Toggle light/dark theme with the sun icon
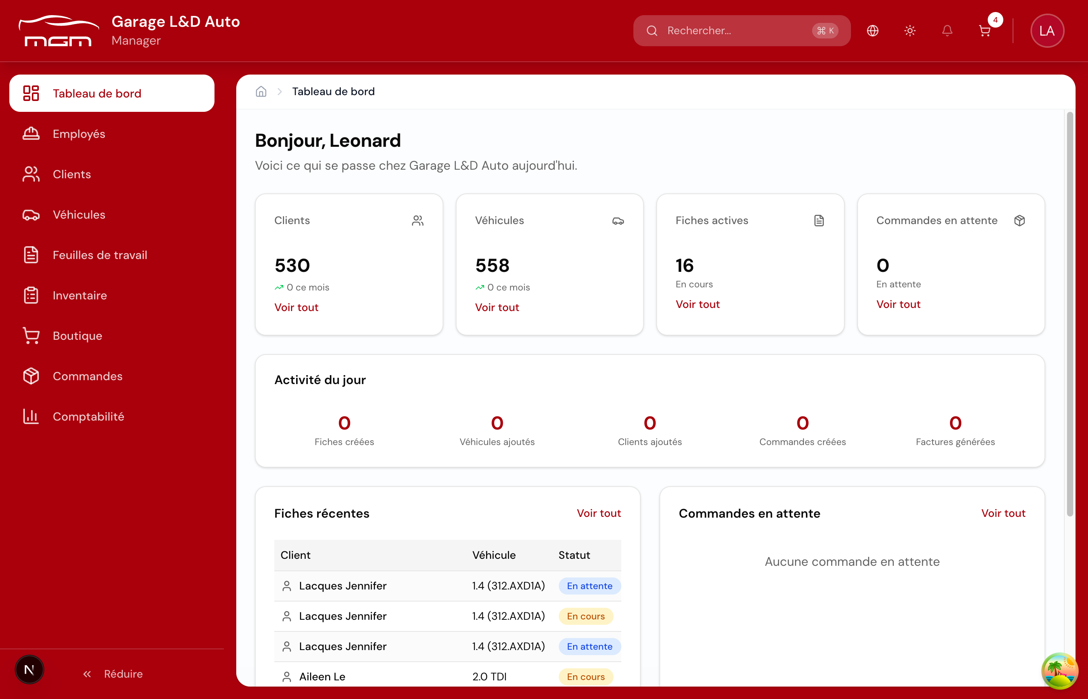 point(910,30)
